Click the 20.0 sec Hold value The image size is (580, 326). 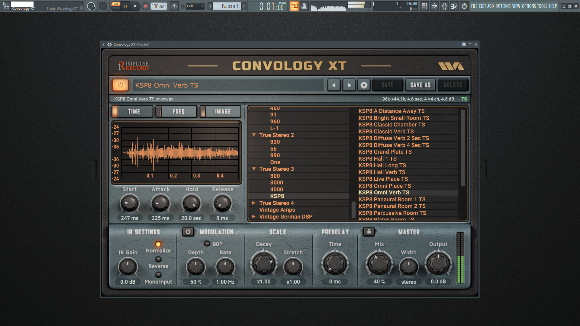[191, 218]
